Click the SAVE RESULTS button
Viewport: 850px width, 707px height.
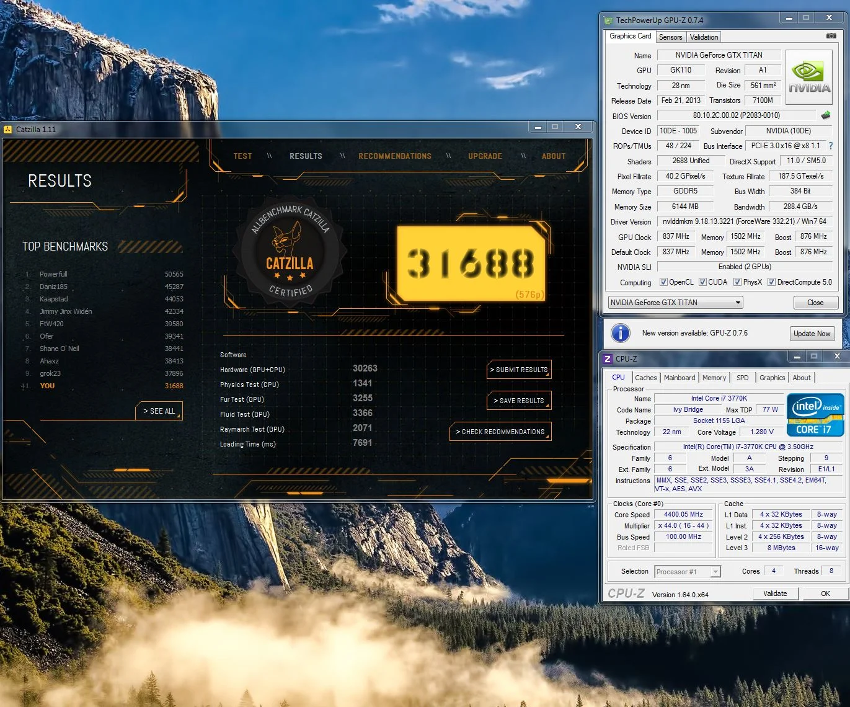click(x=519, y=401)
